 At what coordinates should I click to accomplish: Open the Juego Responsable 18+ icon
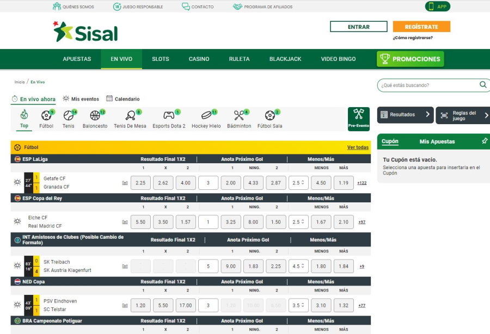(117, 6)
